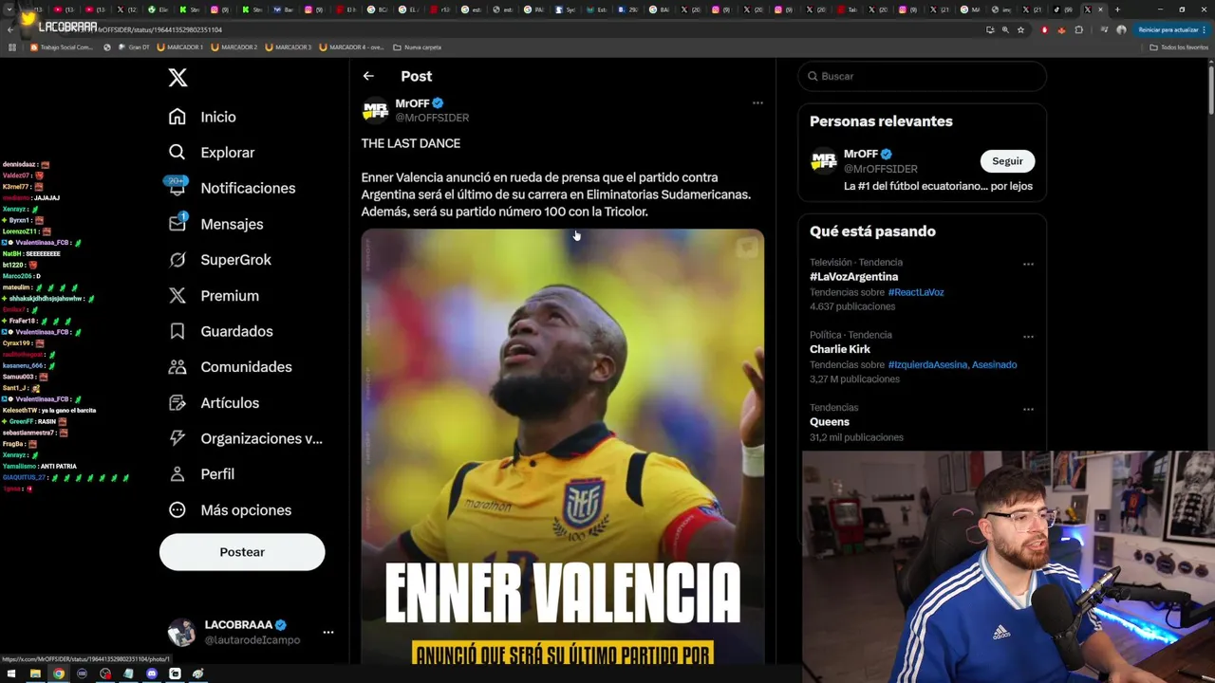Open the Explorar search page
The image size is (1215, 683).
click(x=211, y=153)
